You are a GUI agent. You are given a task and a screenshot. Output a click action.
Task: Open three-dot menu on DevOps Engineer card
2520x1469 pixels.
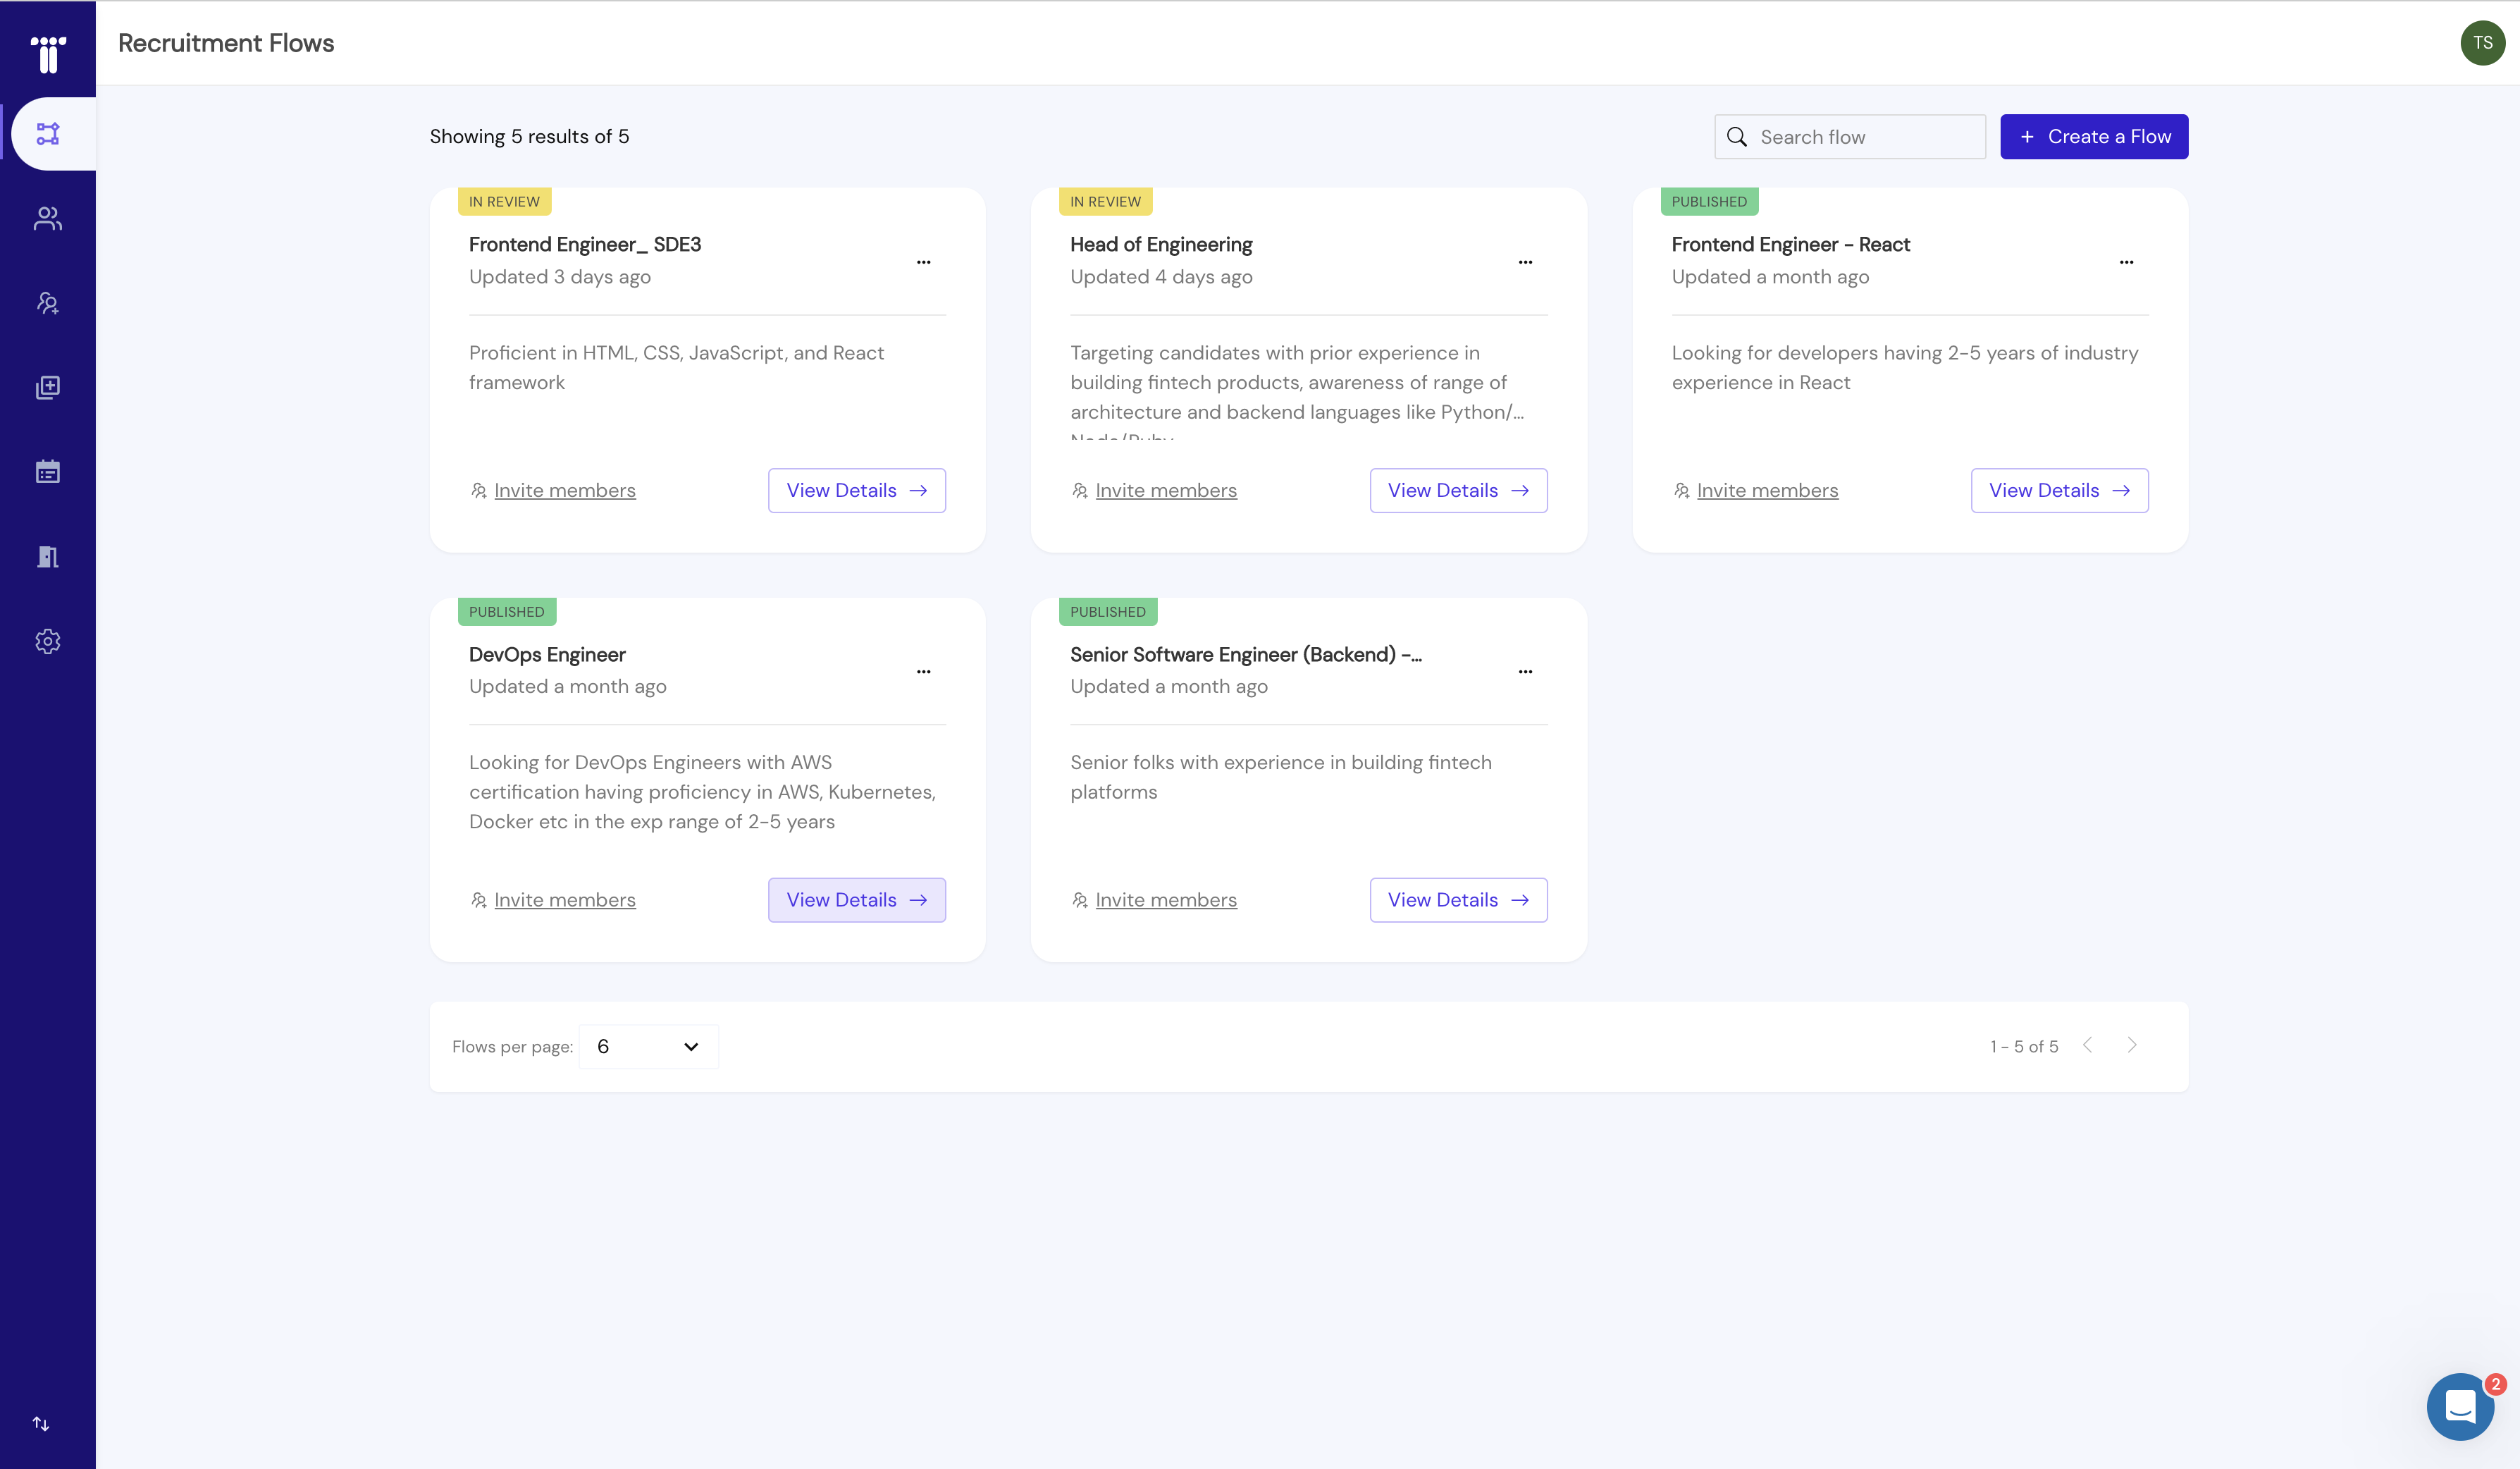(x=923, y=672)
